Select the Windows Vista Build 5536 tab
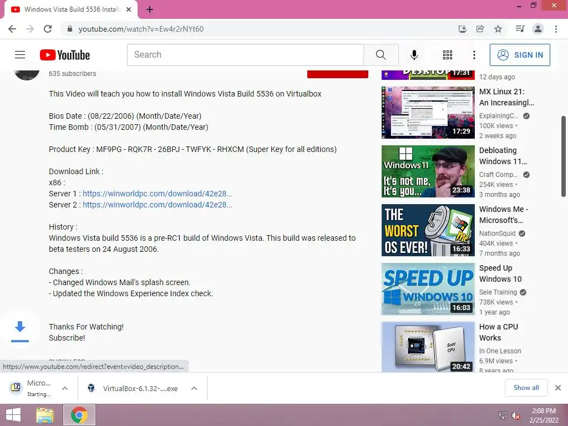568x426 pixels. (71, 10)
